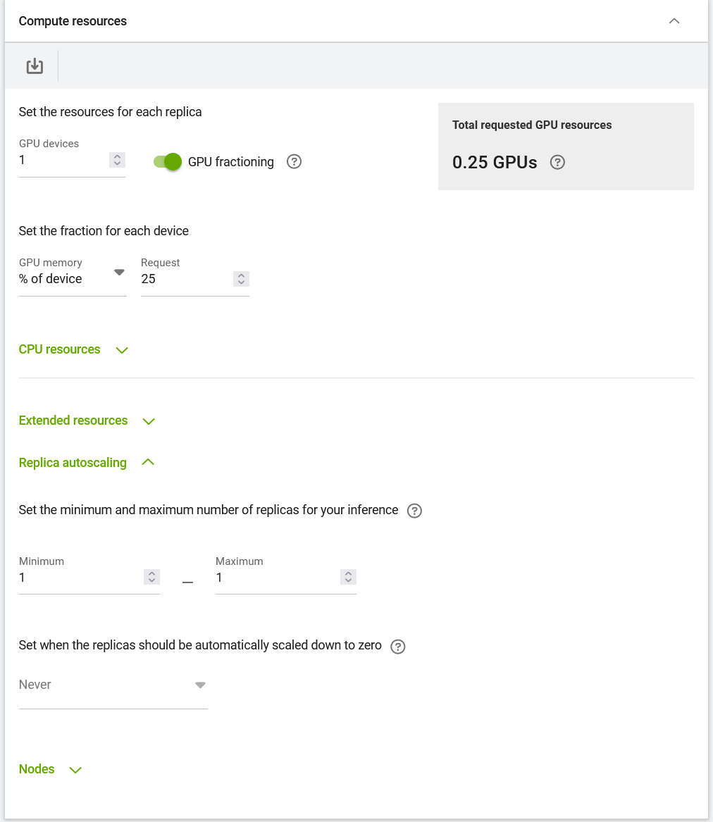Click the Compute resources header title

[x=73, y=21]
